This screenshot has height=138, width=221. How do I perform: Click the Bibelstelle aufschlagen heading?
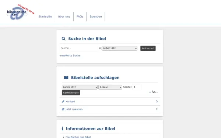click(x=95, y=78)
